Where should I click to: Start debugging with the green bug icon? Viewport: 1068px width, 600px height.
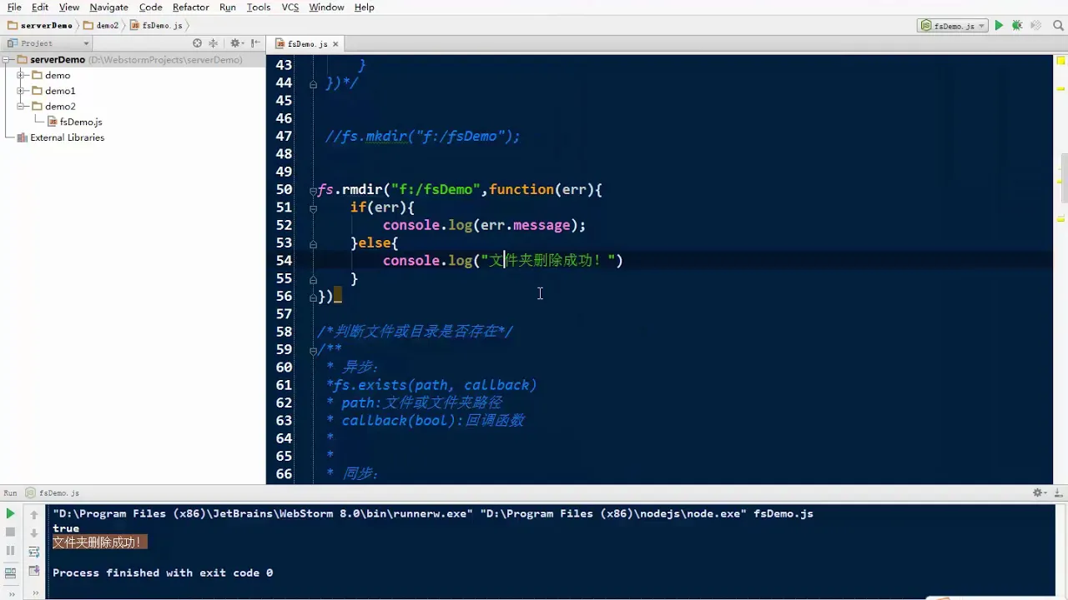1017,26
